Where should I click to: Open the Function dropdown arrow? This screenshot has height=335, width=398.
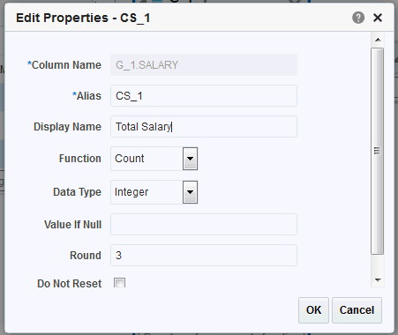[190, 159]
